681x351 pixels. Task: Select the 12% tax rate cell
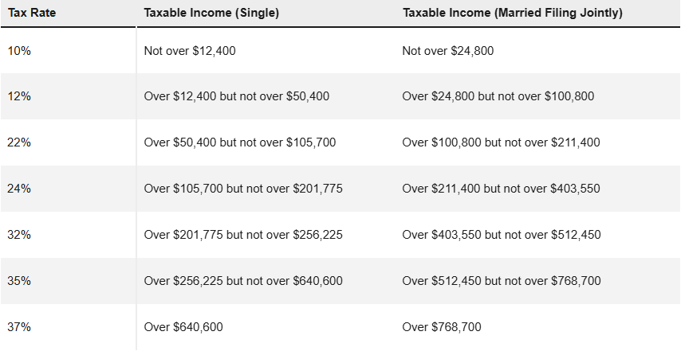click(x=20, y=97)
